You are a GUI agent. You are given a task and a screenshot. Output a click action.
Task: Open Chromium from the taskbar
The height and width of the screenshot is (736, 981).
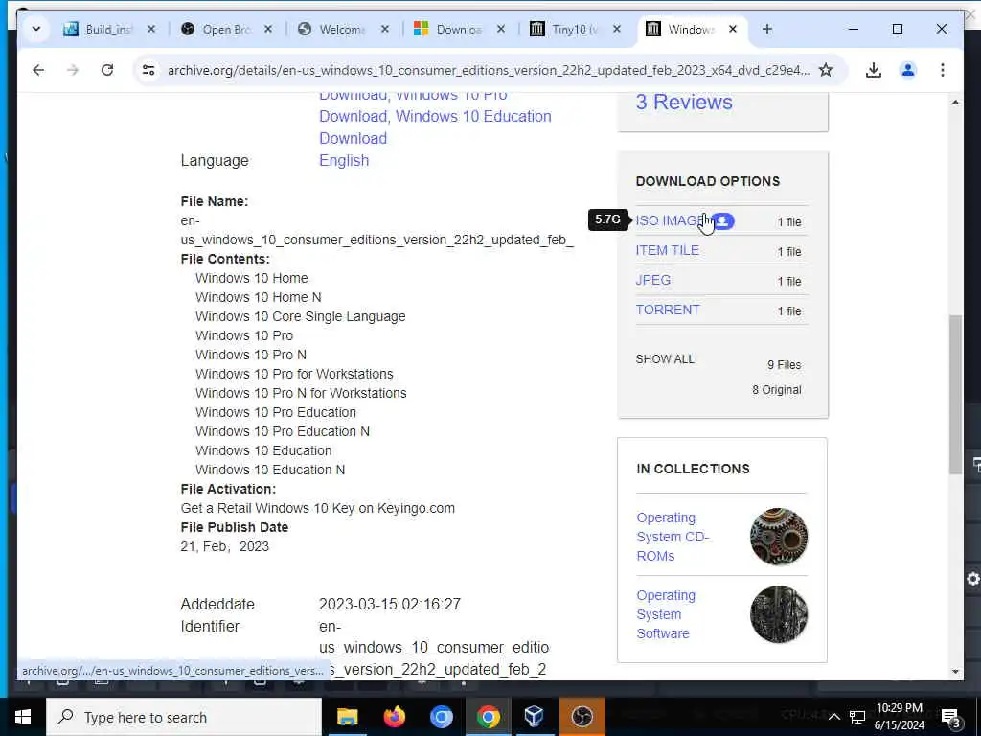click(441, 717)
